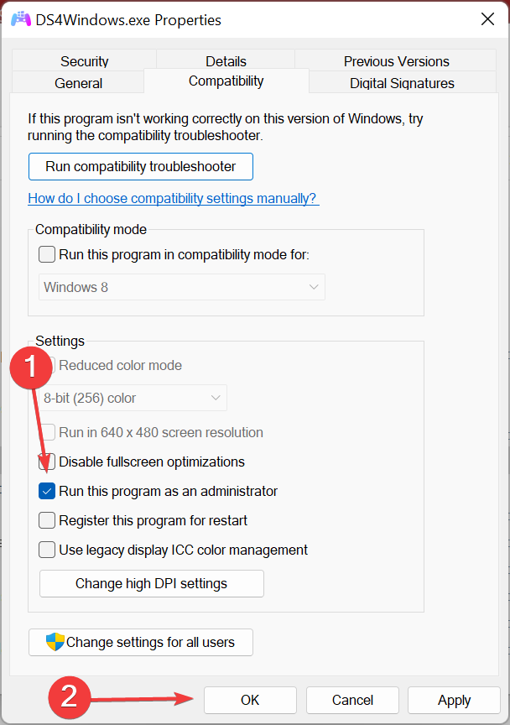Click the Apply button
This screenshot has height=725, width=510.
pyautogui.click(x=454, y=700)
